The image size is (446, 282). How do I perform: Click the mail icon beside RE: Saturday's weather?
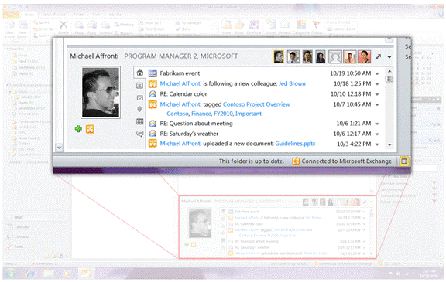click(x=153, y=134)
